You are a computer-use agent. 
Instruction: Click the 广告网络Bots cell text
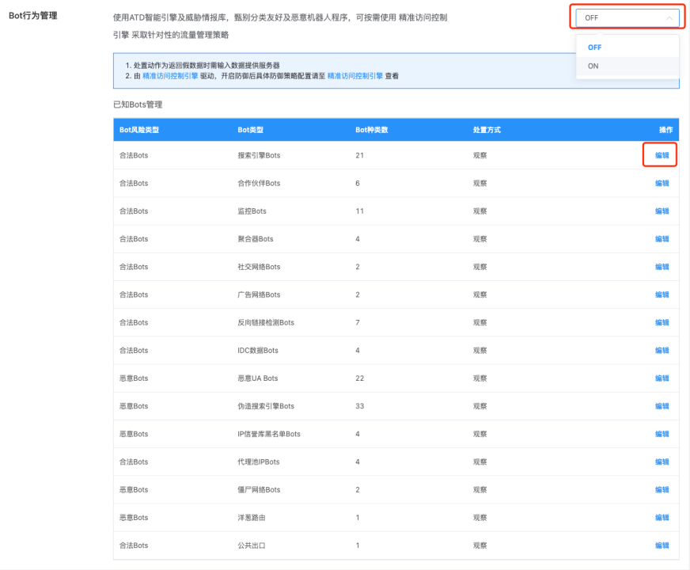(259, 294)
